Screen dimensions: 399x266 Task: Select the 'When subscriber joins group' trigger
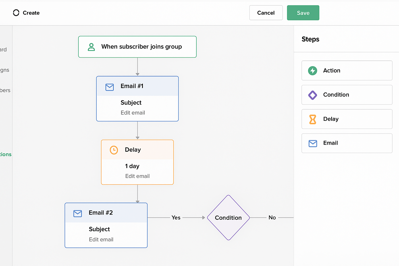click(x=137, y=47)
